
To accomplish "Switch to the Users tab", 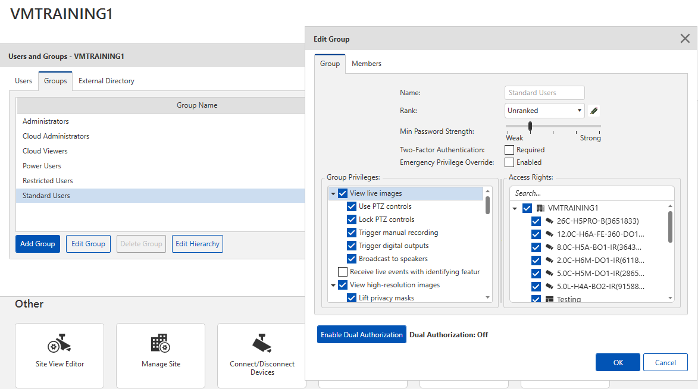I will tap(24, 81).
